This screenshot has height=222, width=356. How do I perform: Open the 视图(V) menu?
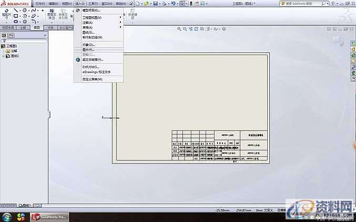[x=67, y=4]
